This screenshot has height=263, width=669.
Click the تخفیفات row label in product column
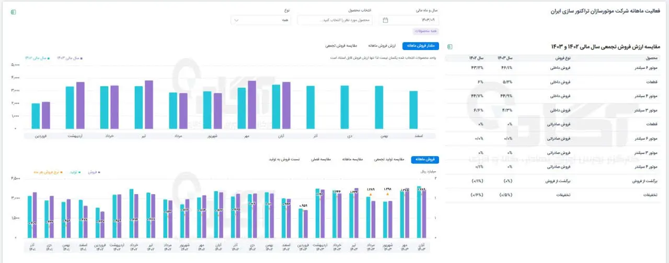(x=649, y=195)
